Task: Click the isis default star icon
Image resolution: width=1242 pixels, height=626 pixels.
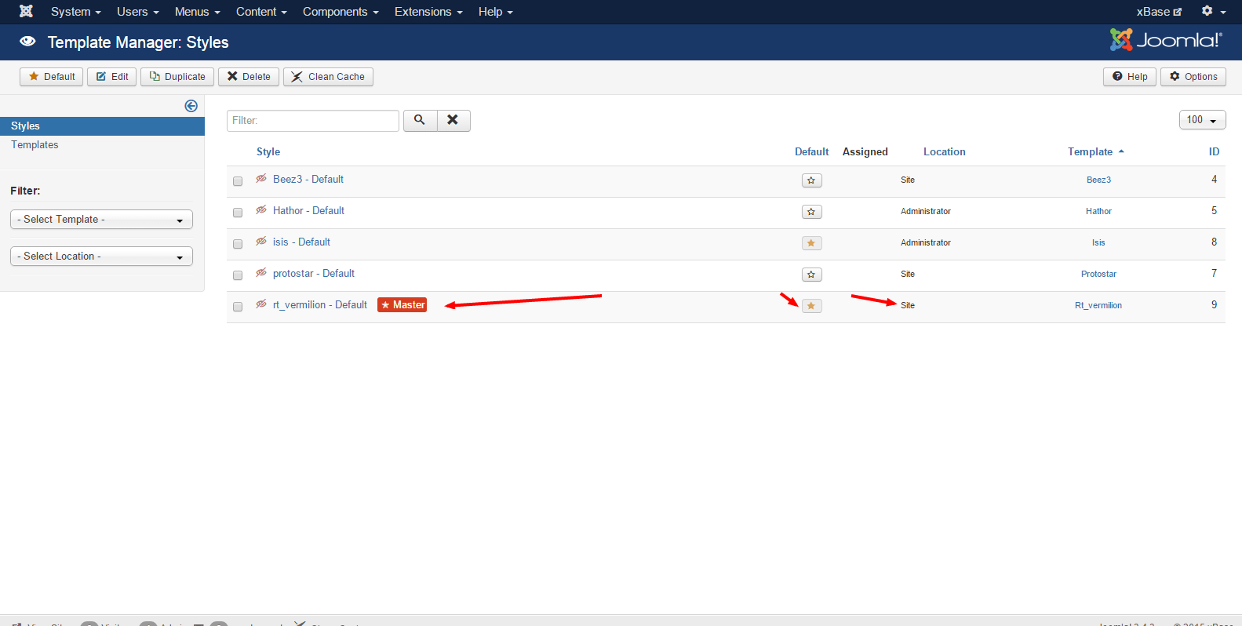Action: [811, 243]
